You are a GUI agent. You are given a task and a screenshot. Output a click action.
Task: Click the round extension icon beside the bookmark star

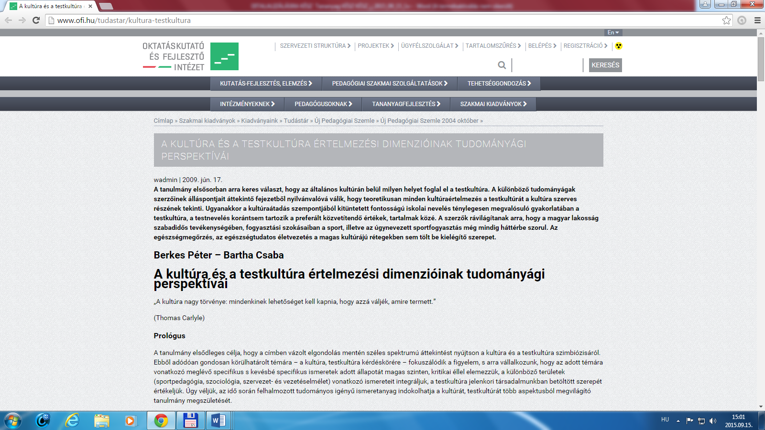click(x=742, y=20)
